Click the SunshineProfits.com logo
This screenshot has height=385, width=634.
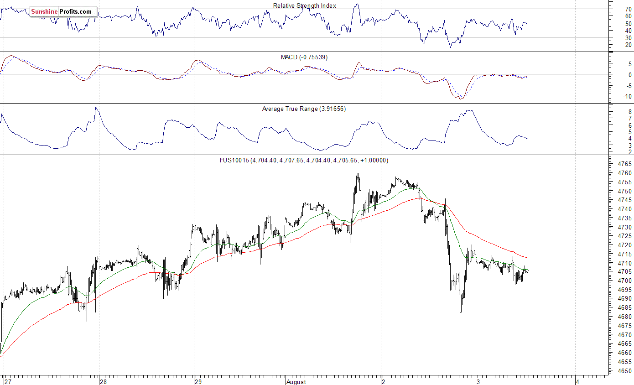pos(63,11)
